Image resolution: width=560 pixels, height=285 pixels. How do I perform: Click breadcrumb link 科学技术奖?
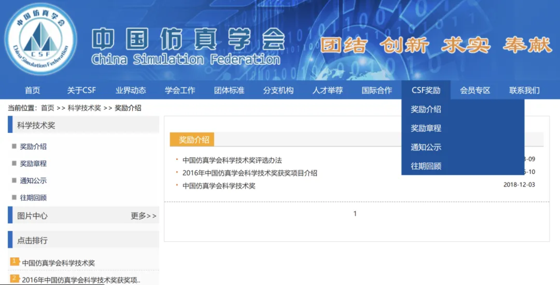click(x=84, y=108)
